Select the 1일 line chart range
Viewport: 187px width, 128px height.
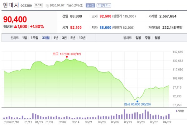click(x=24, y=38)
